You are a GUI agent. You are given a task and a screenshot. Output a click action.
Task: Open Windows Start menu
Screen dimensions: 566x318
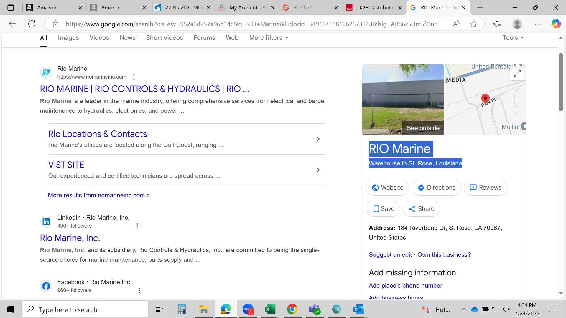pos(11,309)
